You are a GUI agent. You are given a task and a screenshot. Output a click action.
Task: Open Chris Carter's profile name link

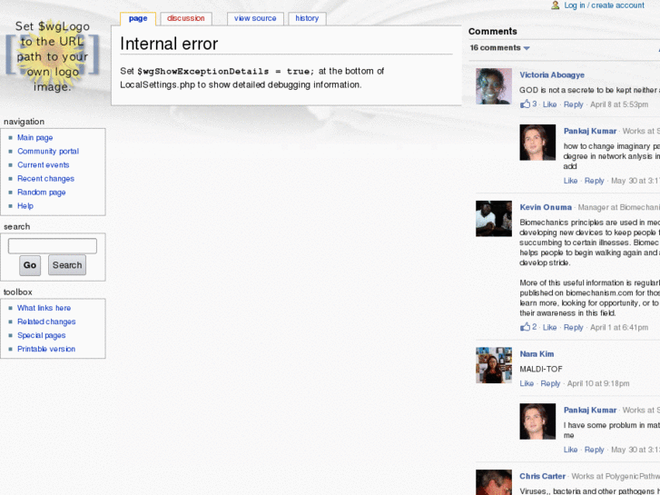(x=542, y=476)
